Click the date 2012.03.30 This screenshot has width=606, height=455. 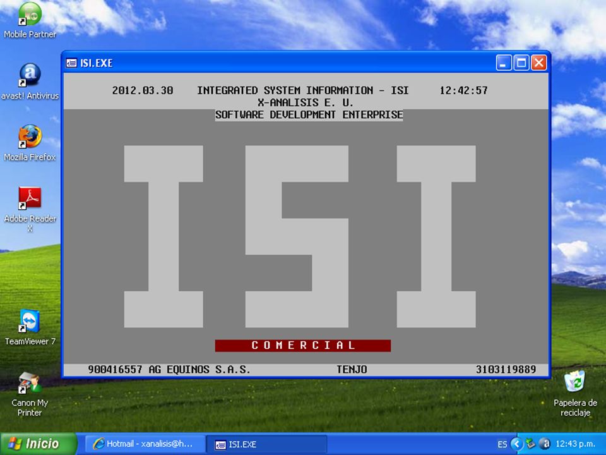click(143, 90)
